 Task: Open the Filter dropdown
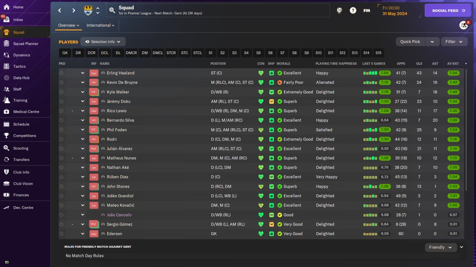[454, 42]
